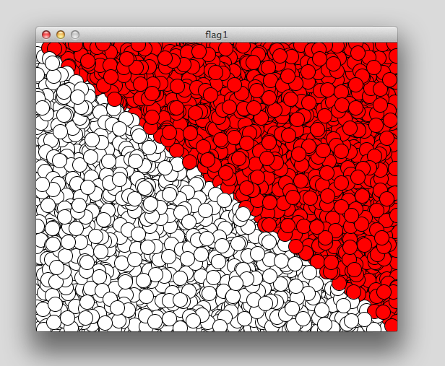Minimize the flag1 window with the yellow button
The height and width of the screenshot is (366, 445).
pyautogui.click(x=61, y=35)
